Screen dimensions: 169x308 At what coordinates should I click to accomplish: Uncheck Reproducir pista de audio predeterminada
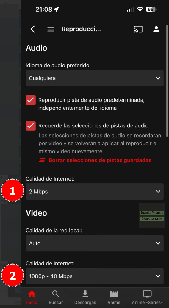click(31, 100)
